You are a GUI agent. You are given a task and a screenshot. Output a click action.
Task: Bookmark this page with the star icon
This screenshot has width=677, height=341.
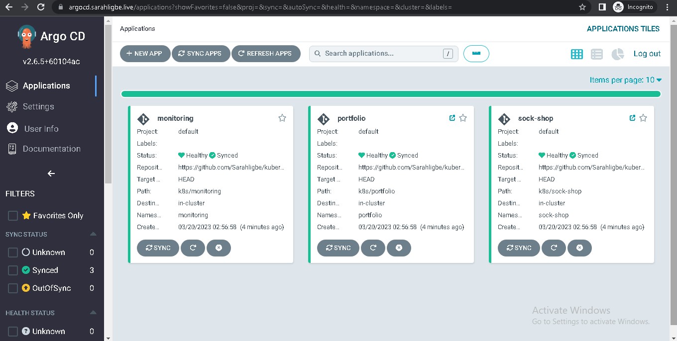[x=582, y=7]
